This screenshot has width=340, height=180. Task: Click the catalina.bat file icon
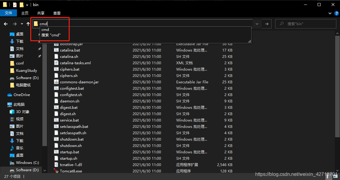(56, 50)
